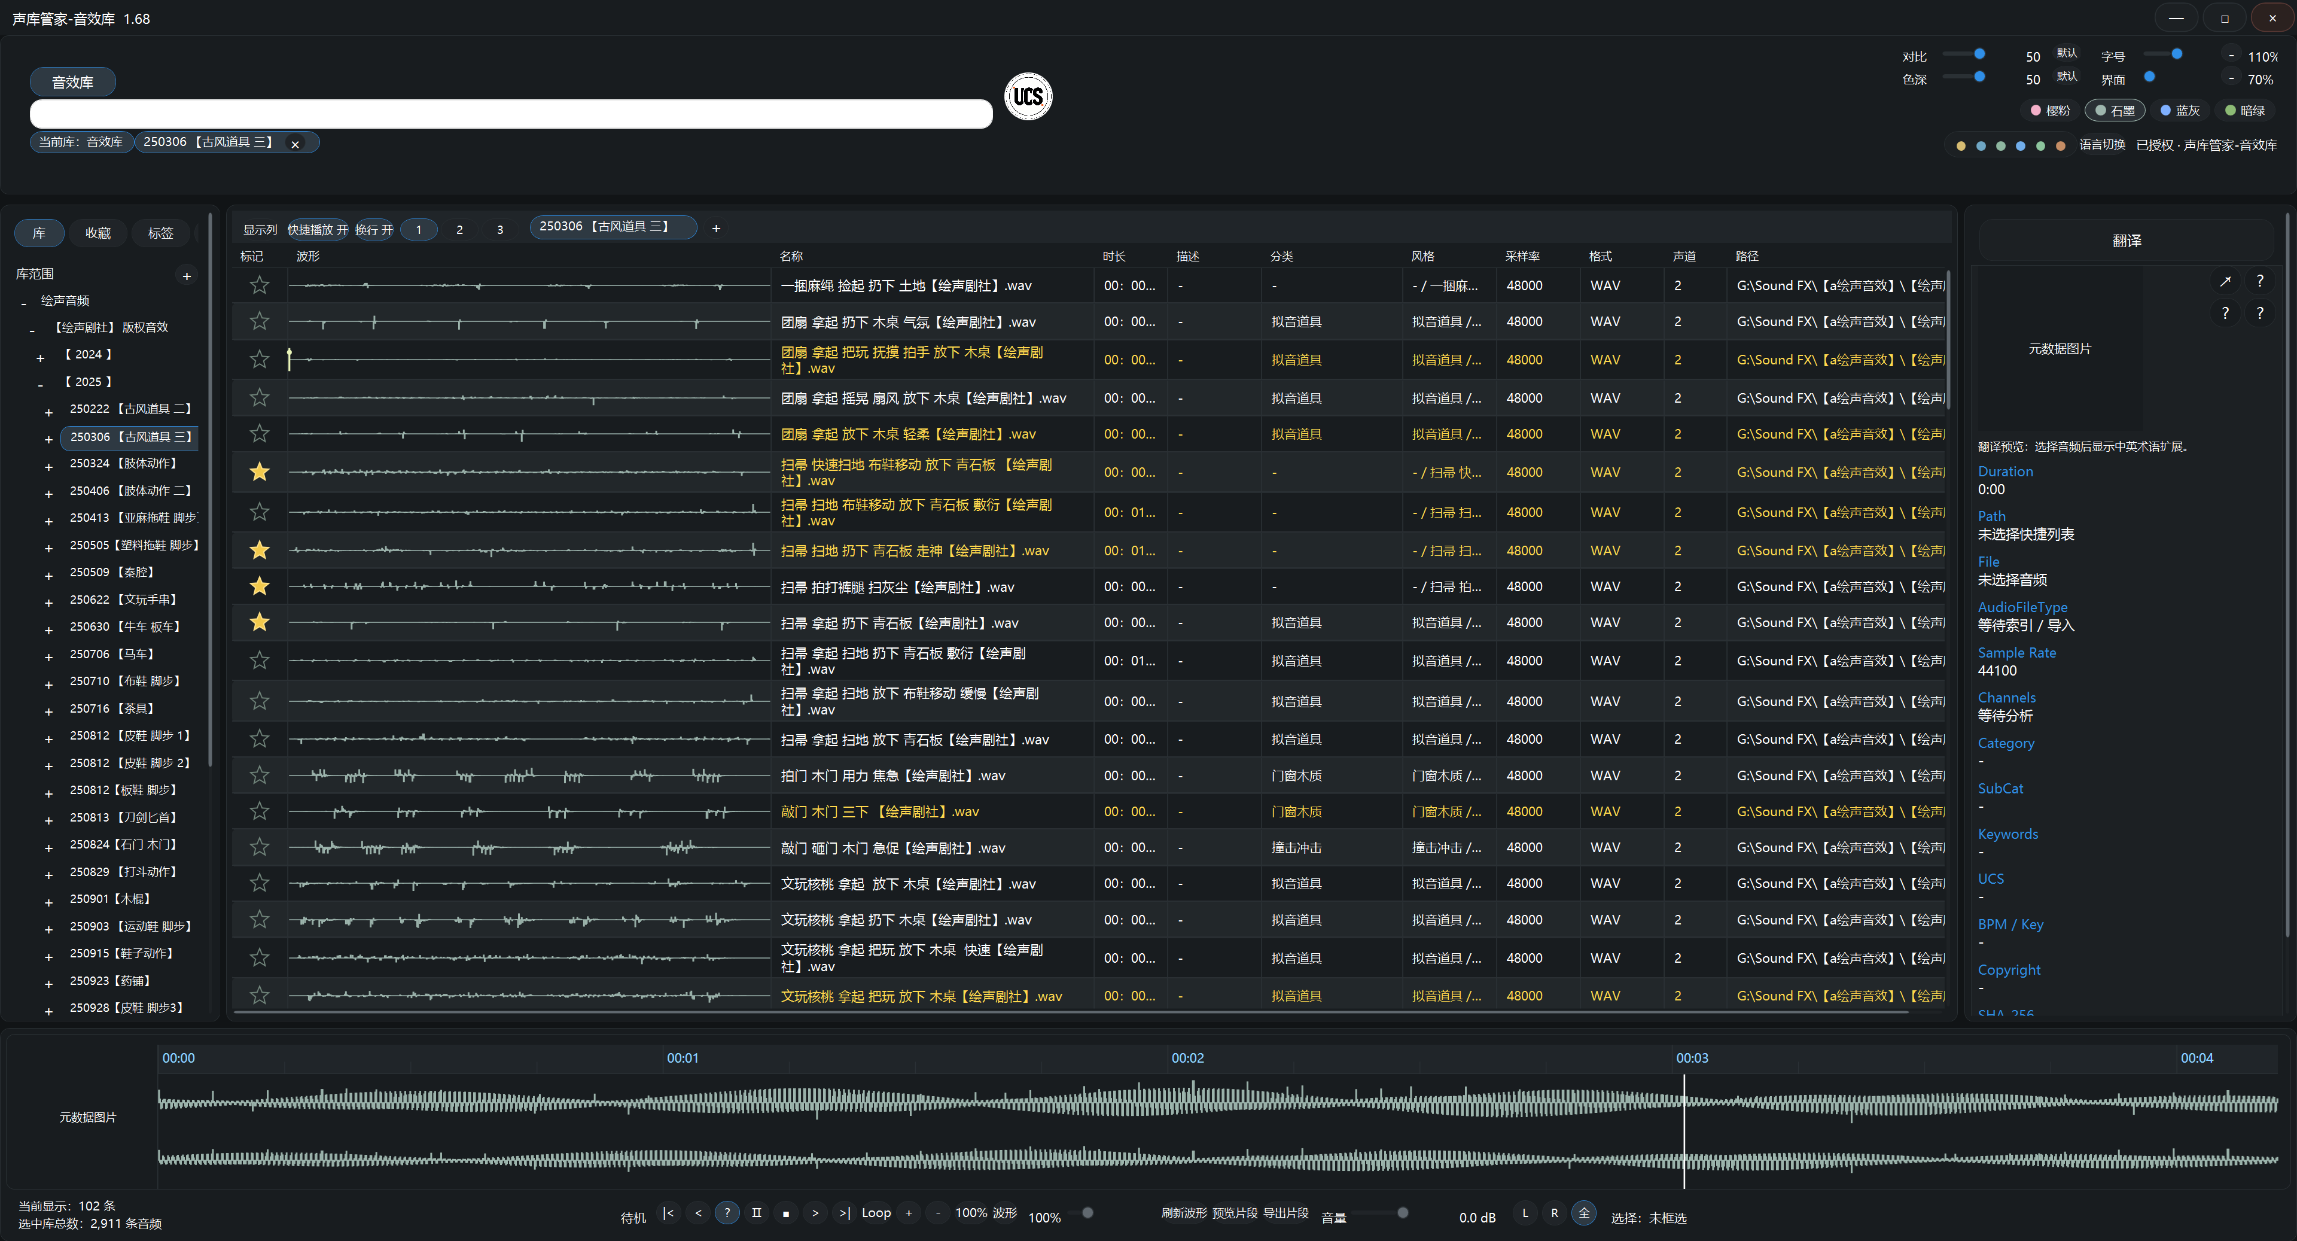The width and height of the screenshot is (2297, 1241).
Task: Click the UCS round logo icon
Action: point(1028,96)
